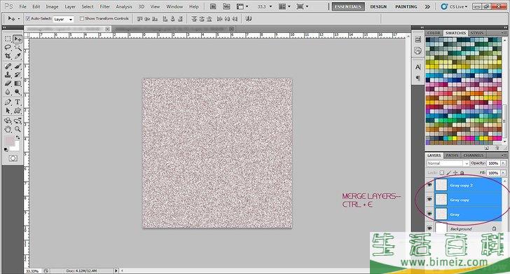Select the 3D Camera Orbit tool

18,121
